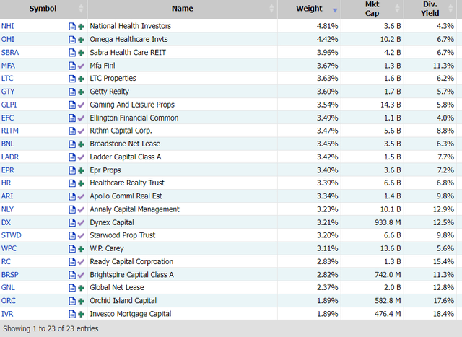462x337 pixels.
Task: Open the document icon for NHI
Action: tap(72, 27)
